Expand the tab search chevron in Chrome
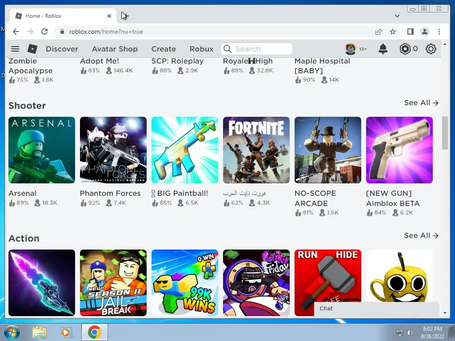 tap(397, 16)
